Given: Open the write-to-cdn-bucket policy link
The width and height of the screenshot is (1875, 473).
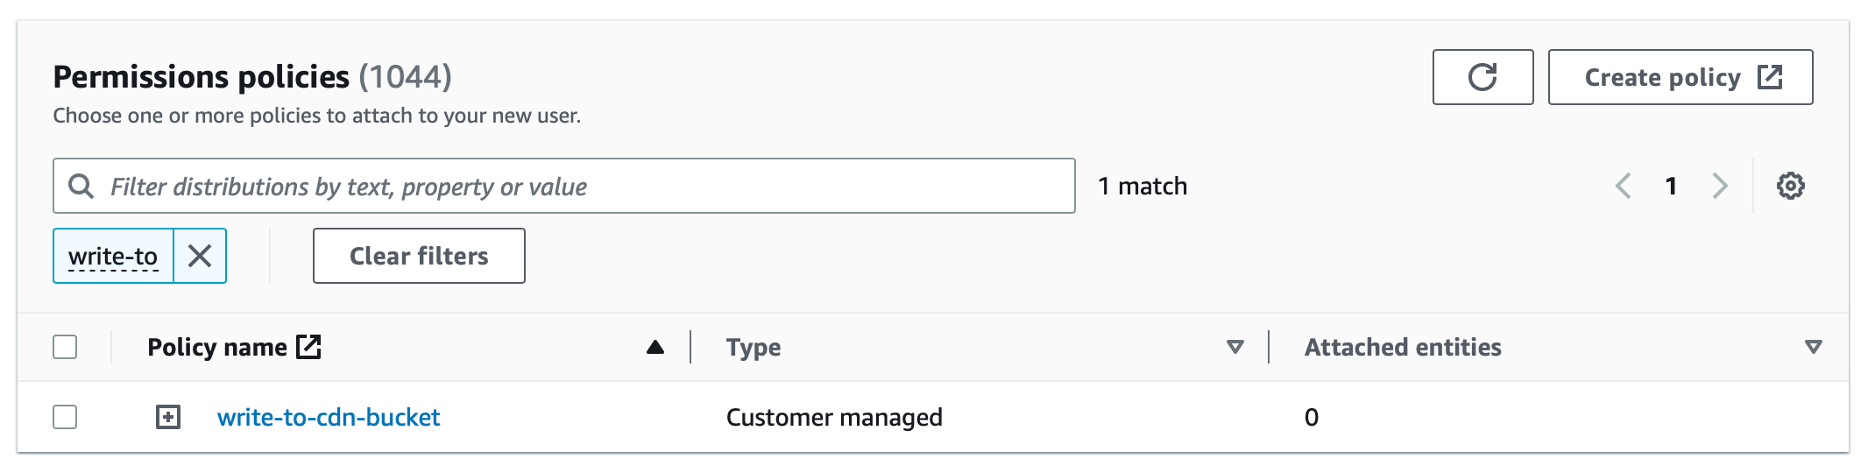Looking at the screenshot, I should (x=329, y=417).
